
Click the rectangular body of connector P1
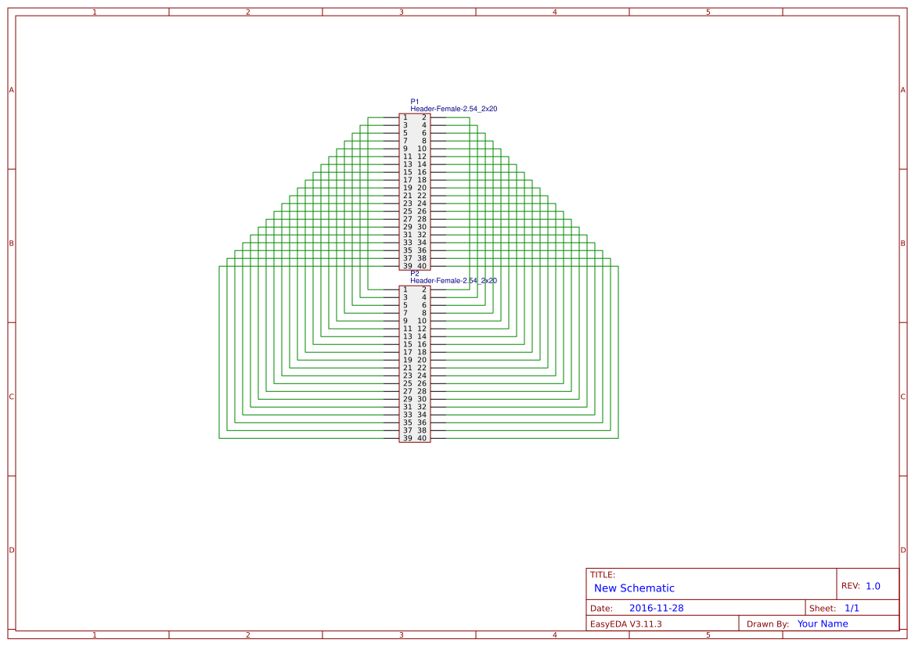pos(413,192)
